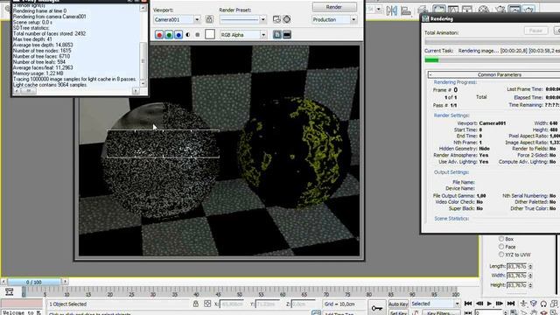Toggle Auto Key mode
The image size is (560, 315).
[x=398, y=304]
